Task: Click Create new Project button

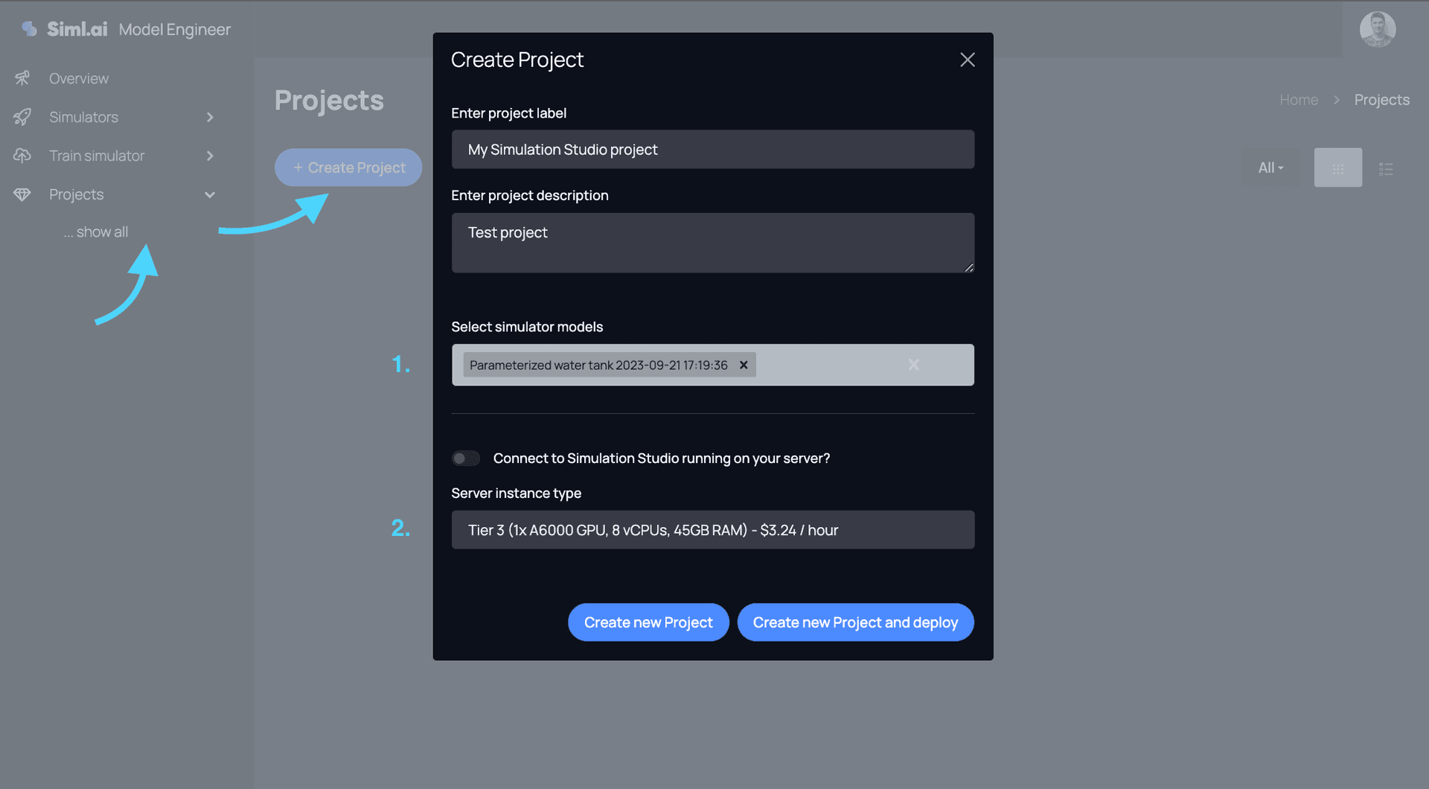Action: pos(648,622)
